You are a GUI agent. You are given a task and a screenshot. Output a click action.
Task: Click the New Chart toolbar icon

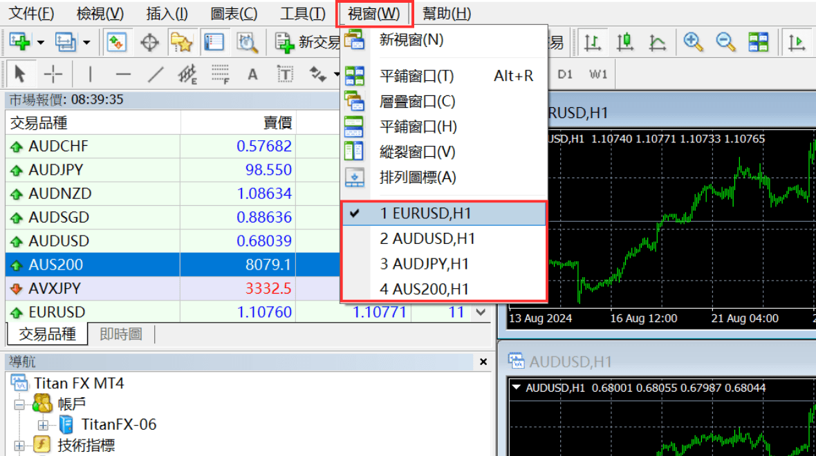[x=20, y=43]
